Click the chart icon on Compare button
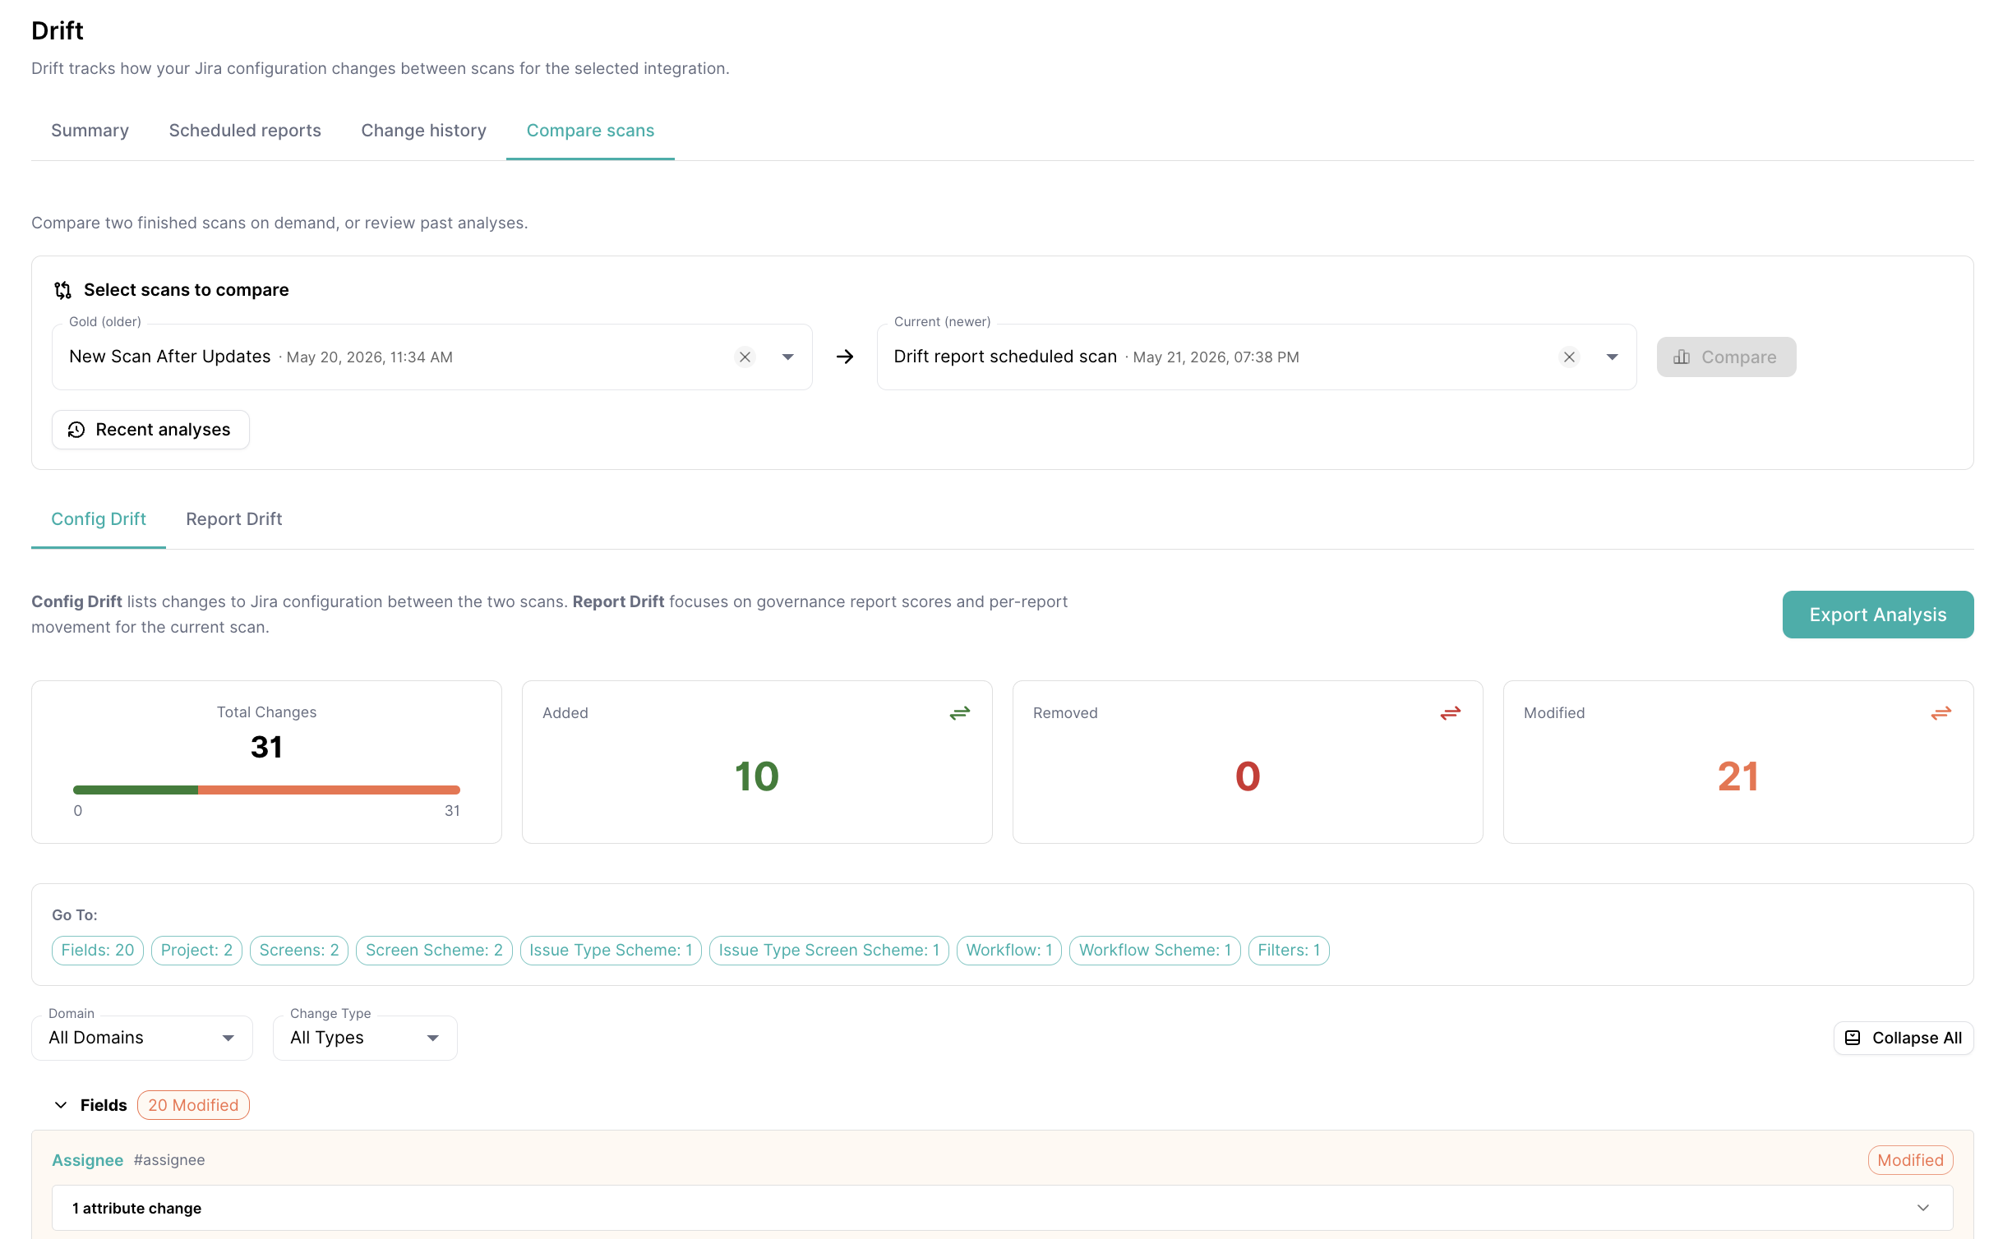 [1682, 357]
